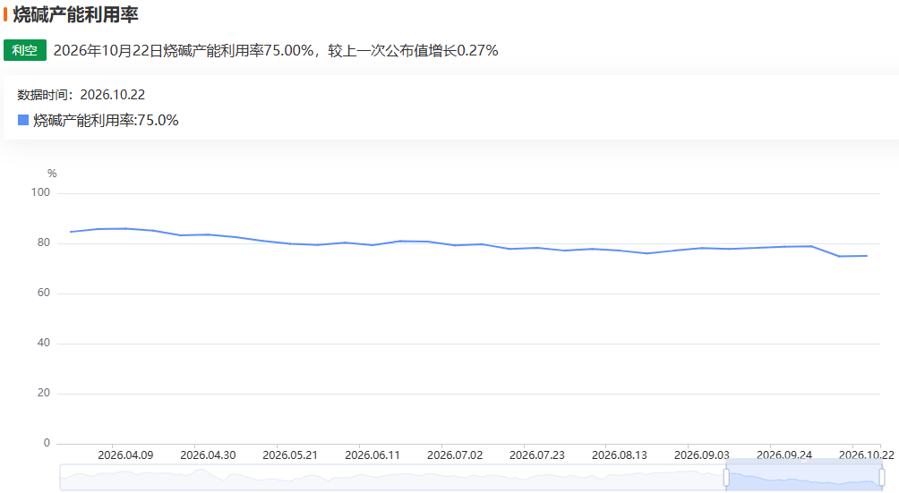This screenshot has width=899, height=493.
Task: Click the x-axis label 2026.10.22
Action: (x=867, y=455)
